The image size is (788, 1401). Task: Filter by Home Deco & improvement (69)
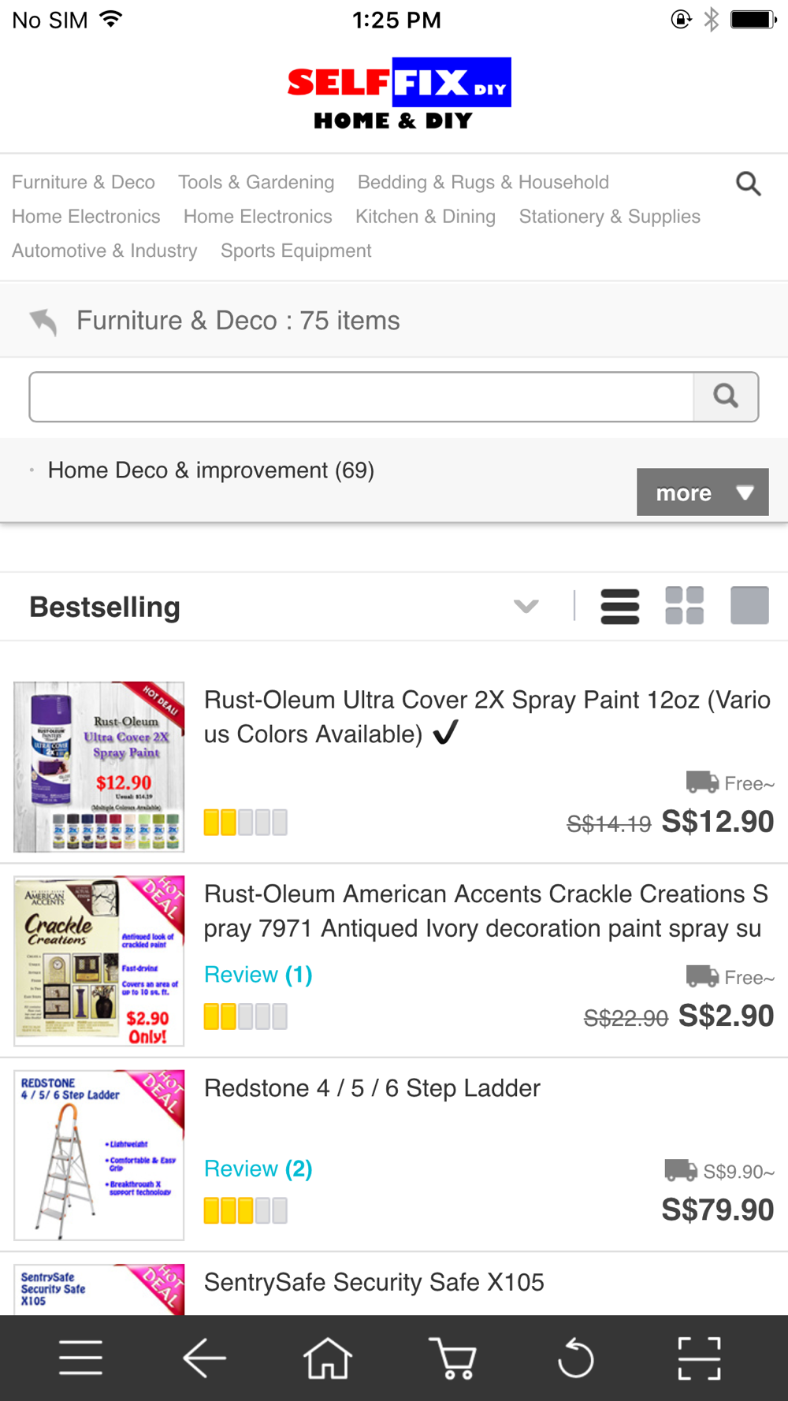pyautogui.click(x=210, y=470)
